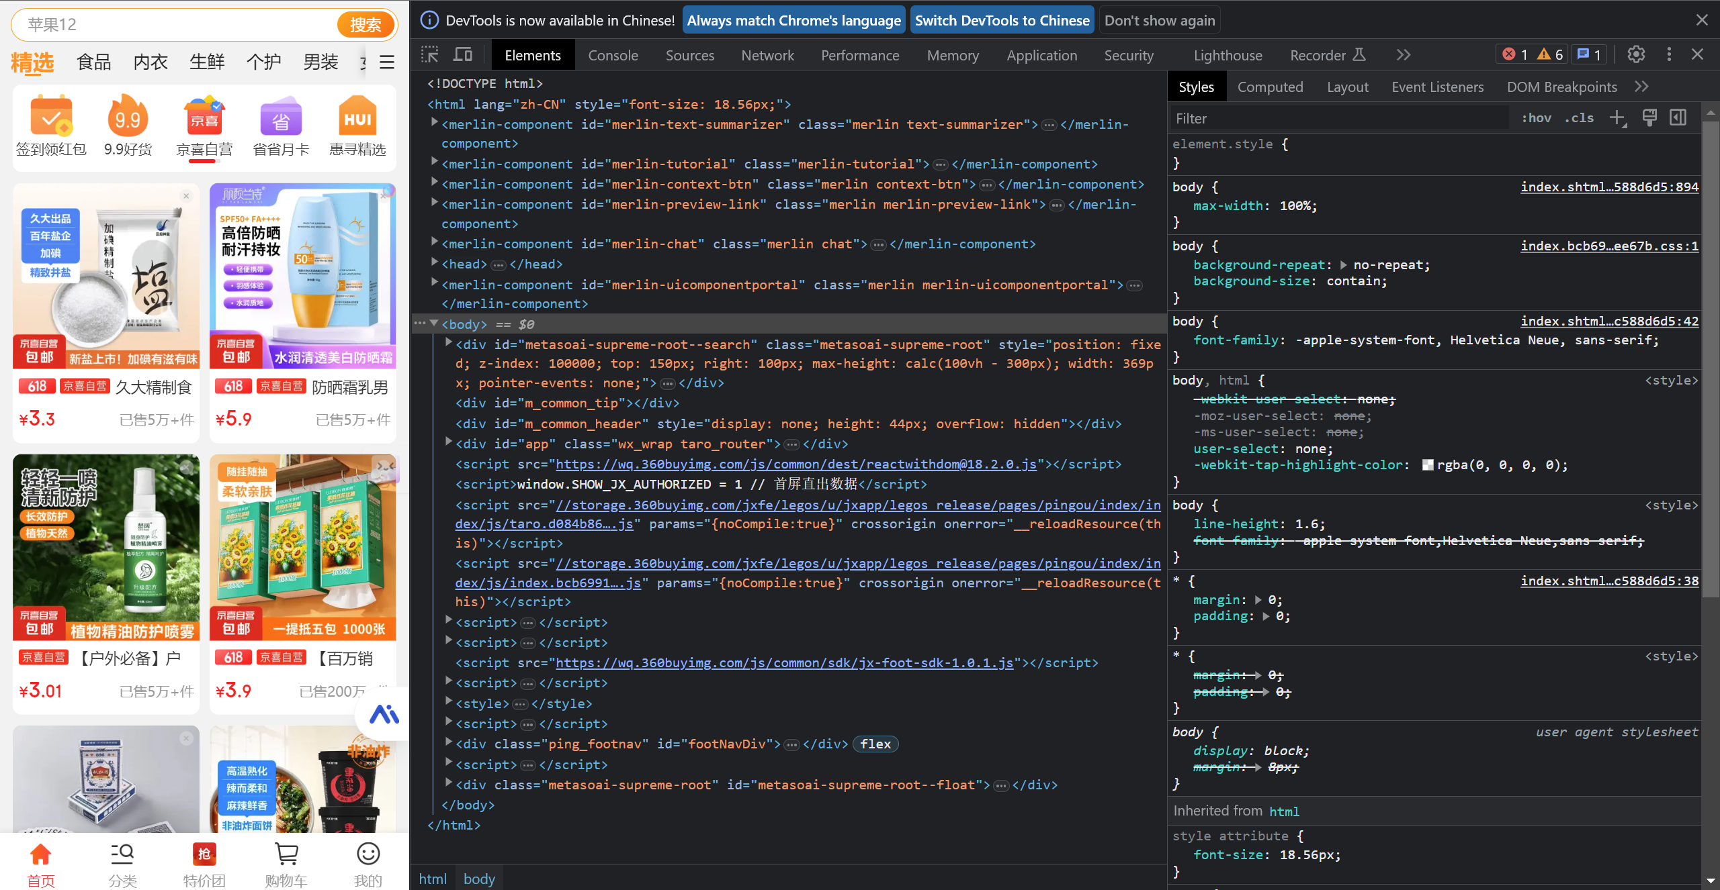This screenshot has width=1720, height=890.
Task: Click the blue issues message badge
Action: tap(1590, 54)
